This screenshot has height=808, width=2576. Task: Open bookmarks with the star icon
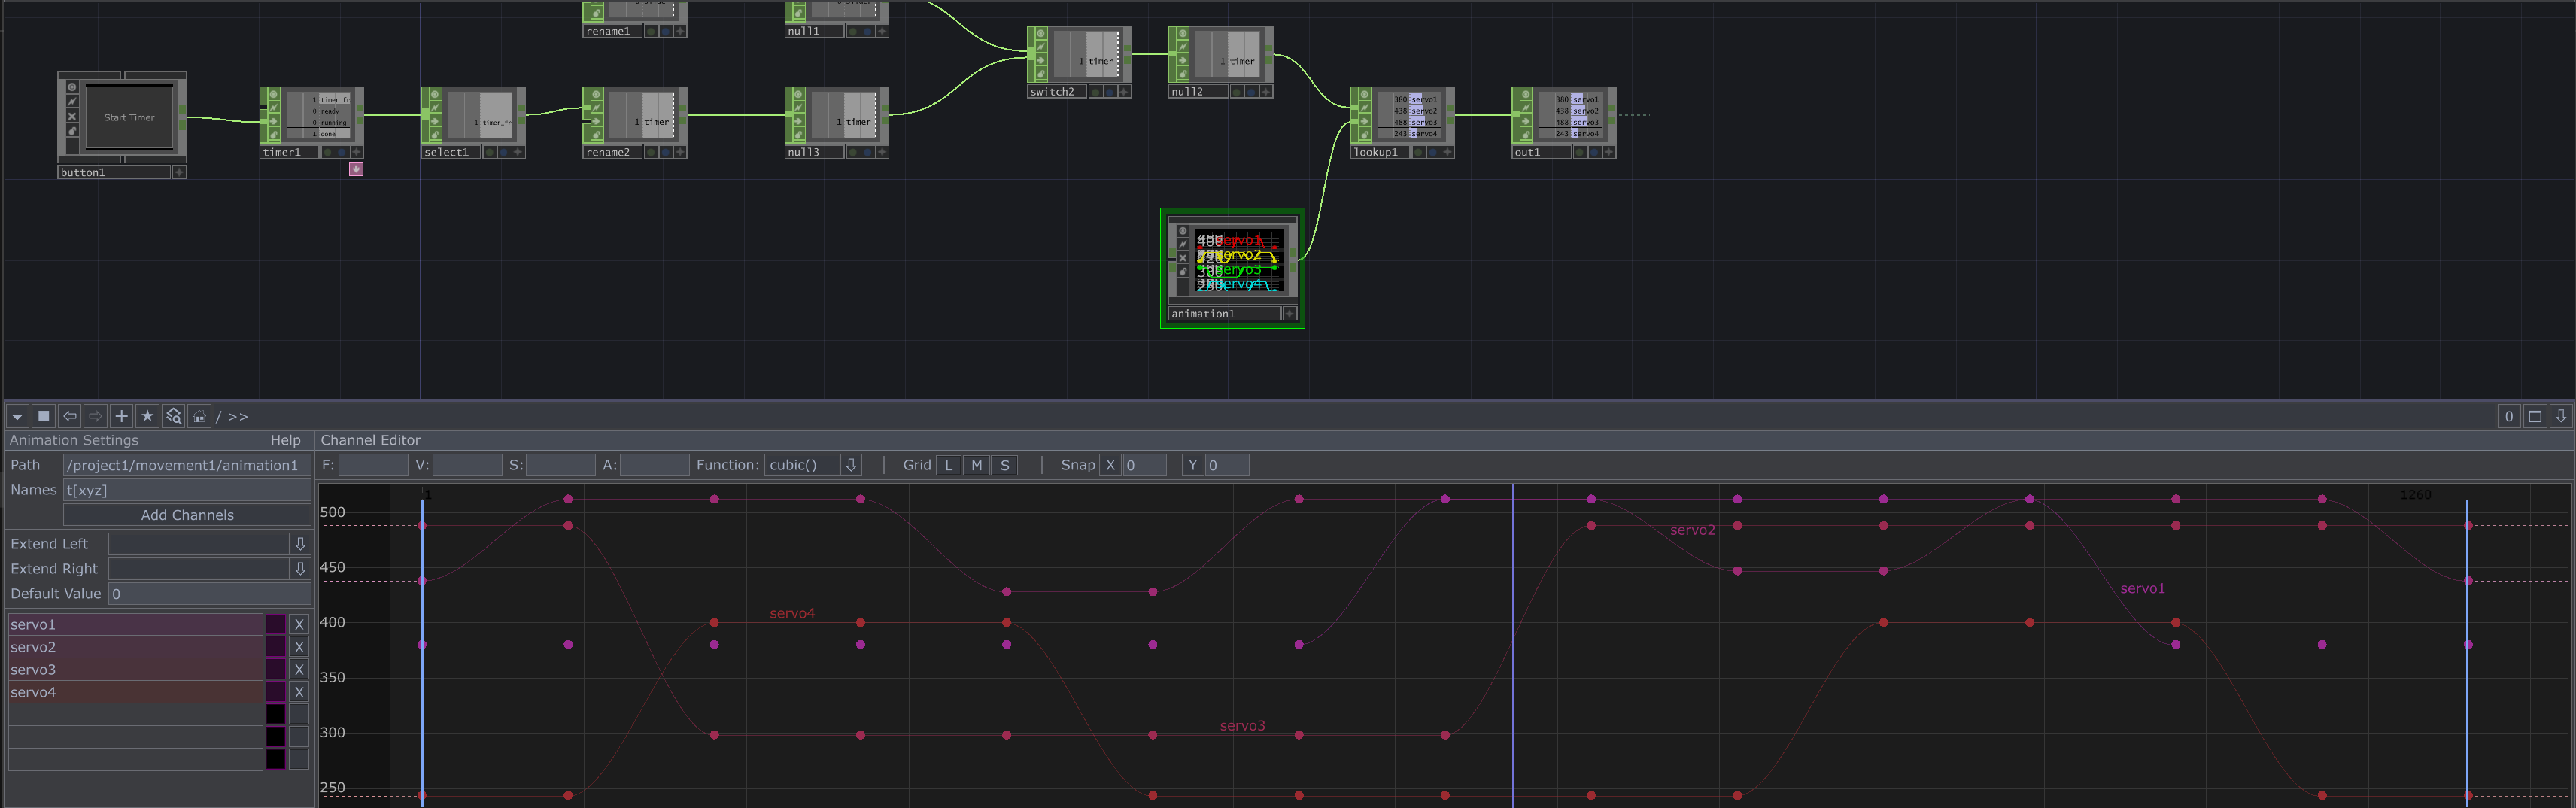(147, 416)
